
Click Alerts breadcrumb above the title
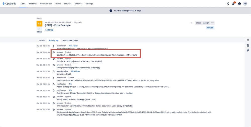(x=39, y=18)
